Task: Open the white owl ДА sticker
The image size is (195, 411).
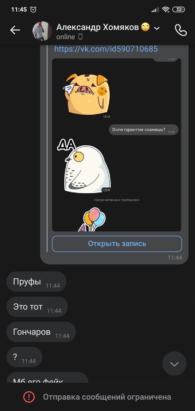Action: (84, 166)
